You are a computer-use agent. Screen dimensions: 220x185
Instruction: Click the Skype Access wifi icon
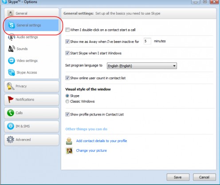(x=12, y=73)
